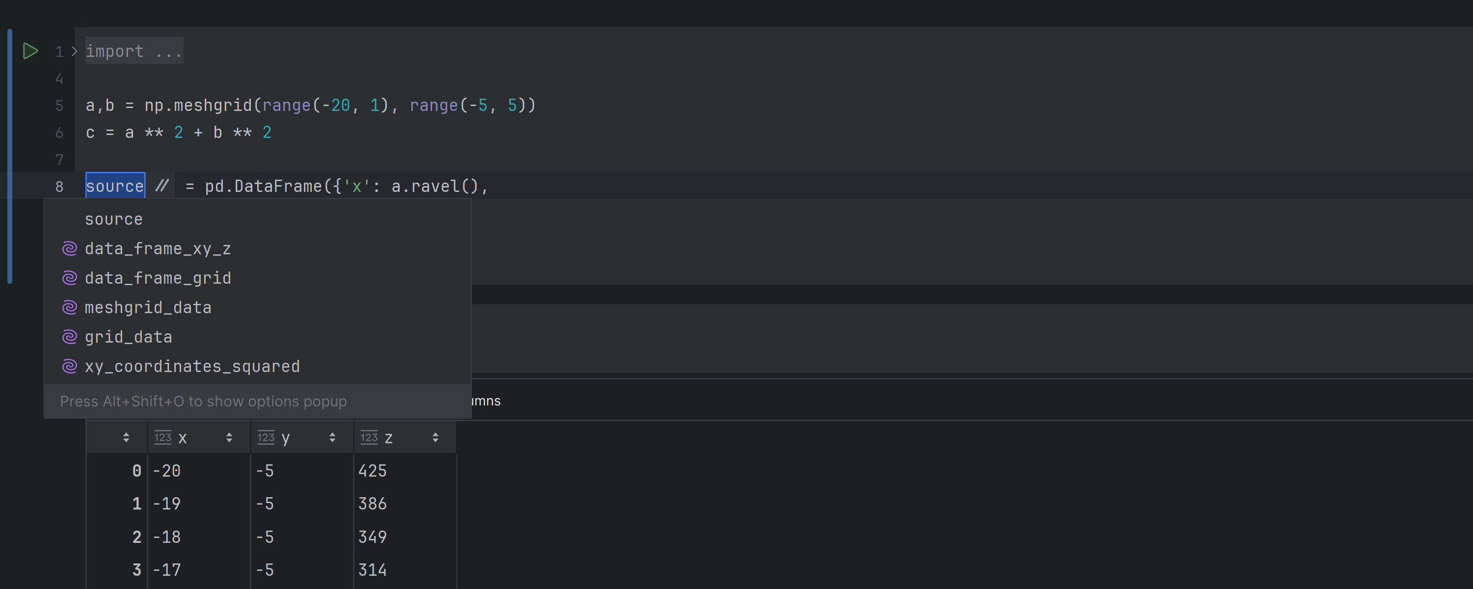Click AI icon next to meshgrid_data suggestion
The height and width of the screenshot is (589, 1473).
point(69,308)
